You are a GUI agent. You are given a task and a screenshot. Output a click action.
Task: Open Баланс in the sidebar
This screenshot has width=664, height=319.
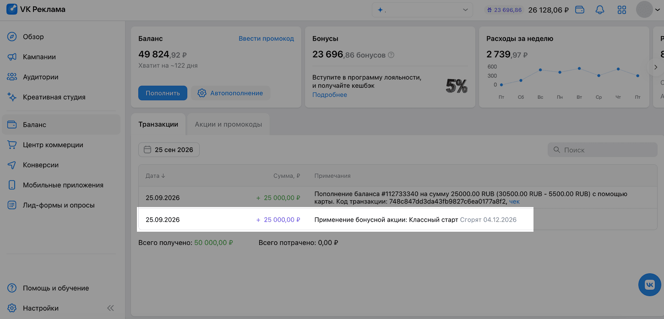61,125
